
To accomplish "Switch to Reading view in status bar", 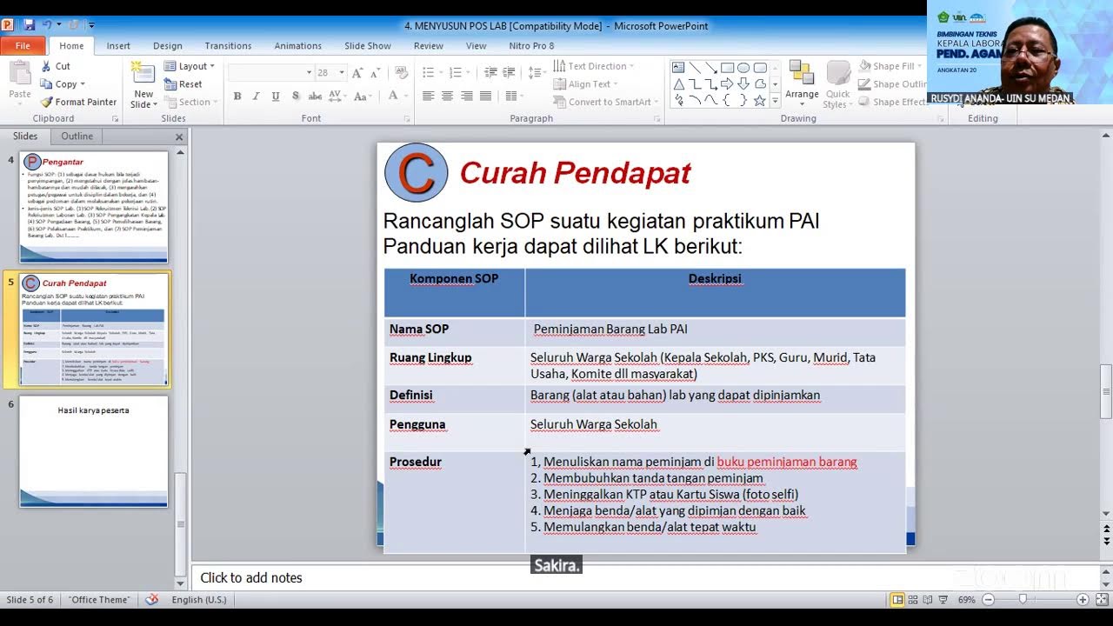I will pos(928,599).
